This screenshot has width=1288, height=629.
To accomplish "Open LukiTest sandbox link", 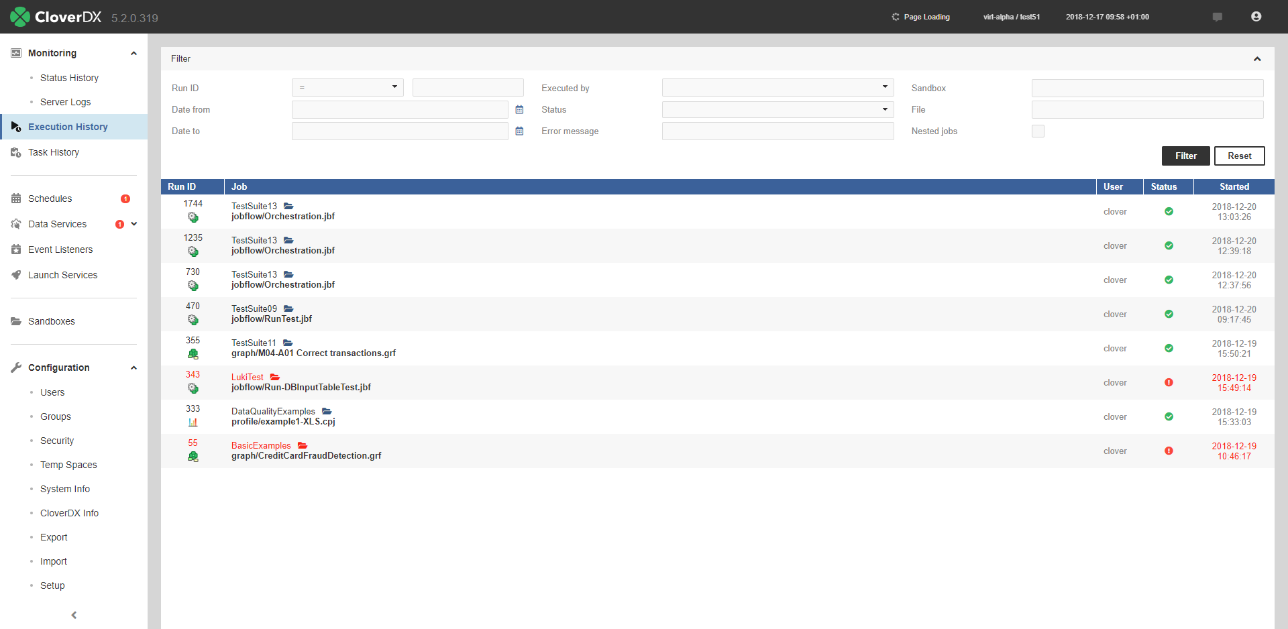I will click(248, 377).
